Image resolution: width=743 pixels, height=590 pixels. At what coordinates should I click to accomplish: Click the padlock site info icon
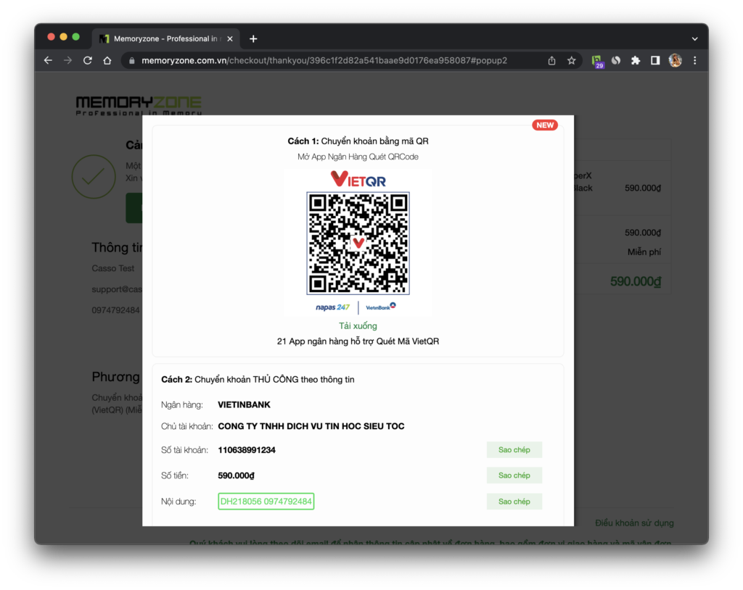[132, 61]
